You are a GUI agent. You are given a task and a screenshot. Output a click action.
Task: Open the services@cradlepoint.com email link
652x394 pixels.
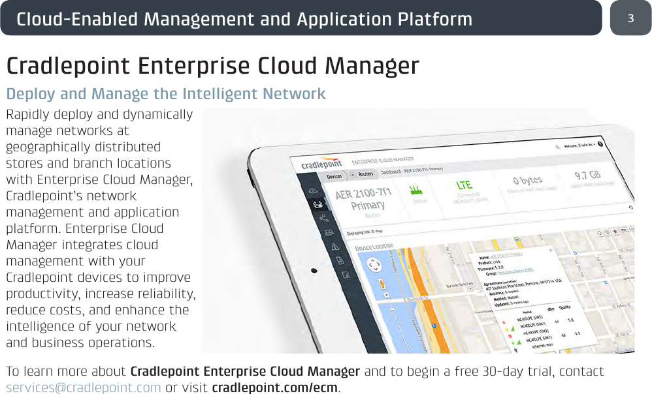[x=83, y=387]
